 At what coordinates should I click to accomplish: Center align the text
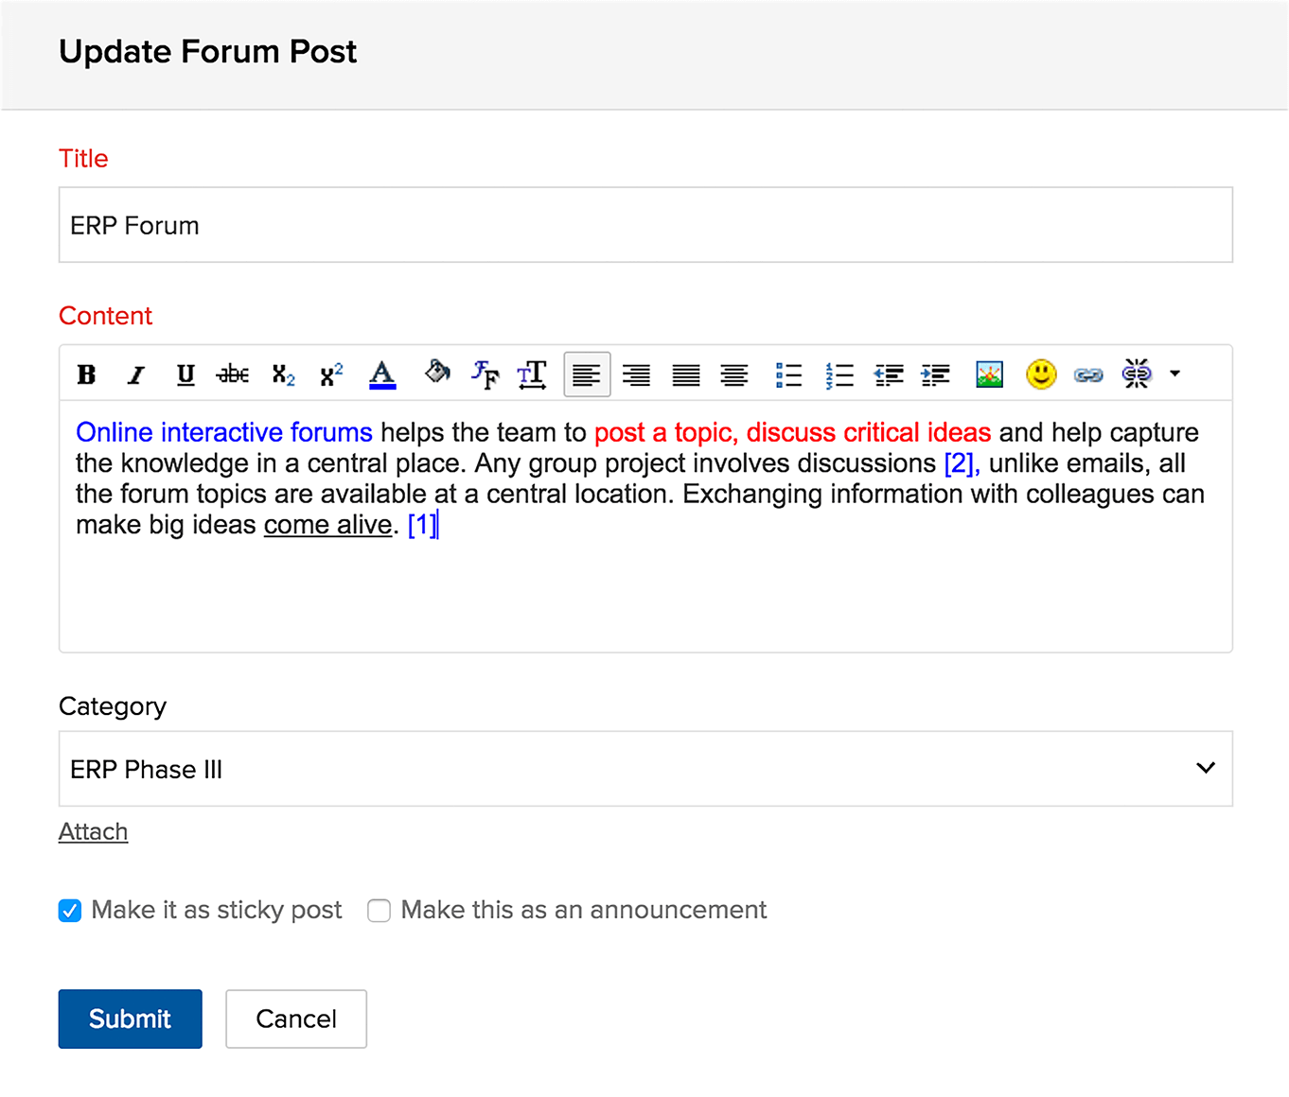point(734,374)
